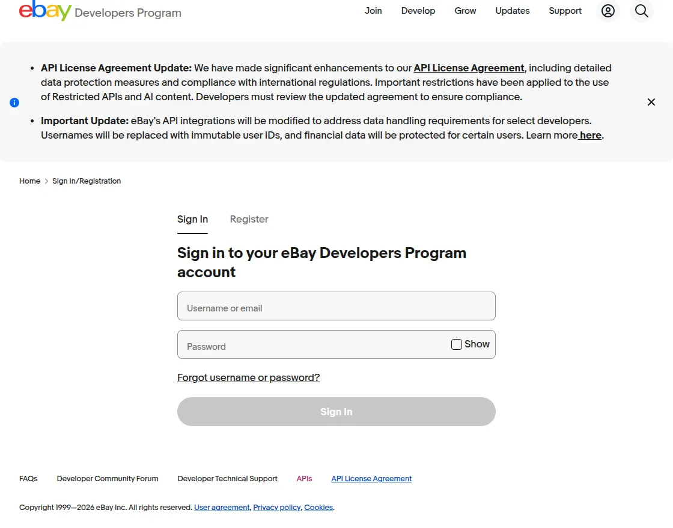673x528 pixels.
Task: Toggle the Show password checkbox
Action: click(x=456, y=344)
